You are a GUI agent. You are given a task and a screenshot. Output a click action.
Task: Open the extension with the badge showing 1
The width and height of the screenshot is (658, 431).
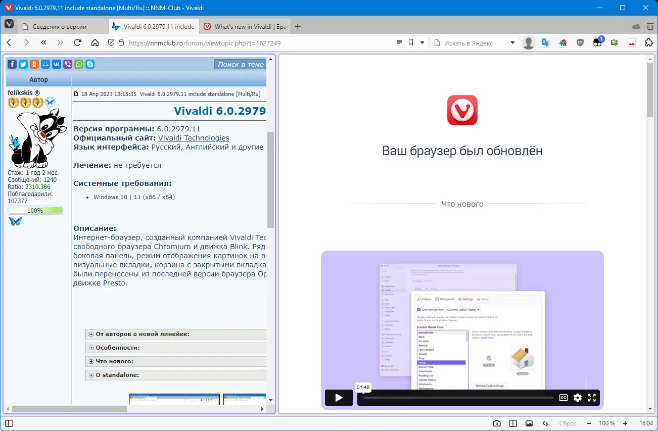pyautogui.click(x=597, y=42)
